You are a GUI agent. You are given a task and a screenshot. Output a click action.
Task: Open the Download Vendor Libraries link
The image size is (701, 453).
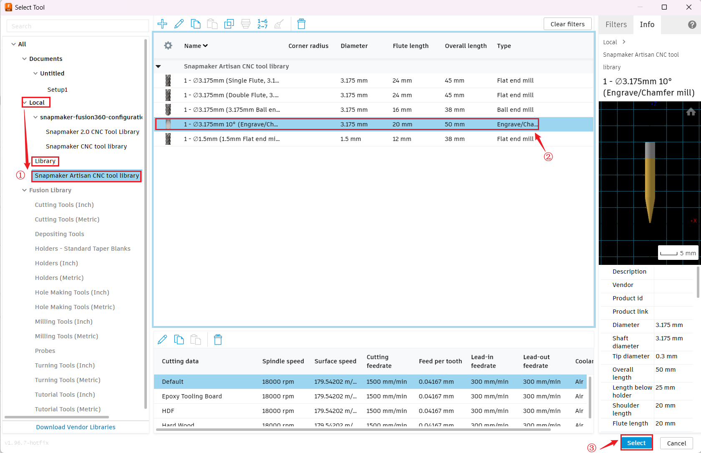[76, 427]
